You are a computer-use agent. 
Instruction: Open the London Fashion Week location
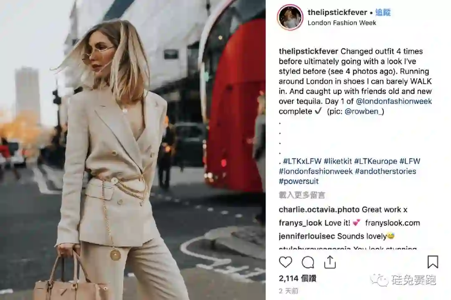click(x=342, y=22)
